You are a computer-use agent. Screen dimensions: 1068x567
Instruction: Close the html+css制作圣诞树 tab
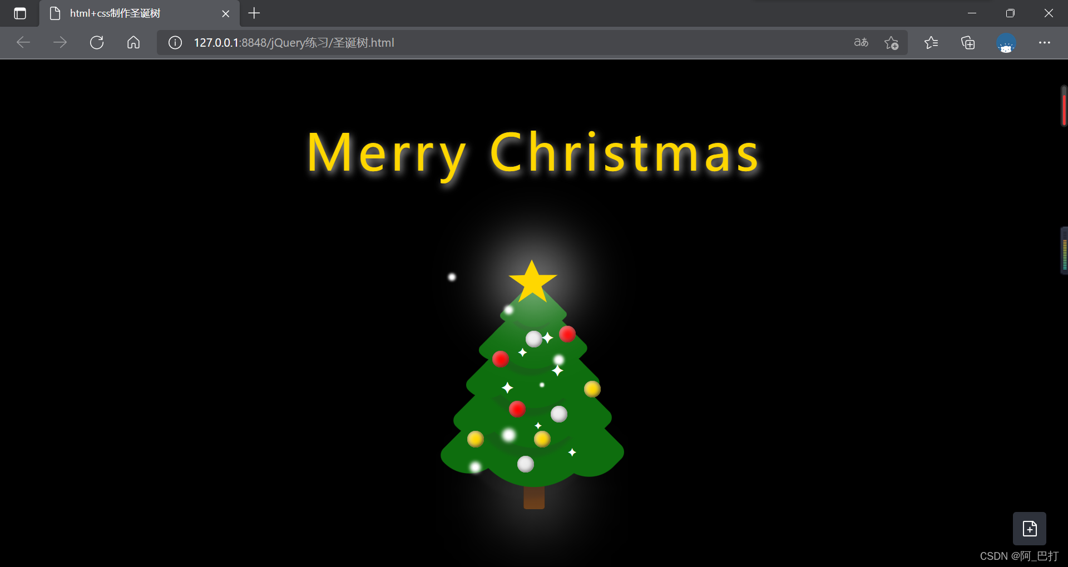click(x=225, y=13)
